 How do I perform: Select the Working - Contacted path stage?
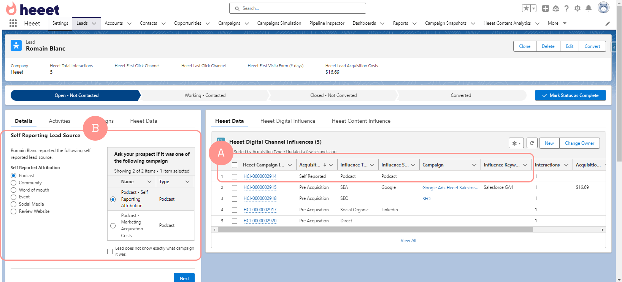click(x=205, y=95)
